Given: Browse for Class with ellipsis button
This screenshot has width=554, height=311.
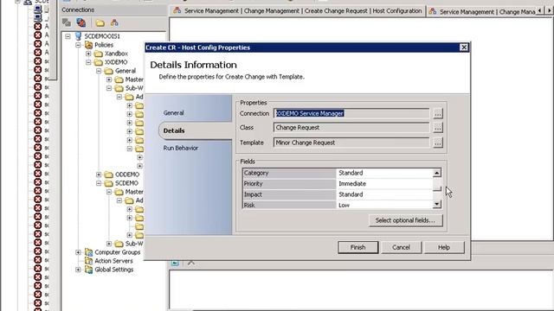Looking at the screenshot, I should (438, 128).
